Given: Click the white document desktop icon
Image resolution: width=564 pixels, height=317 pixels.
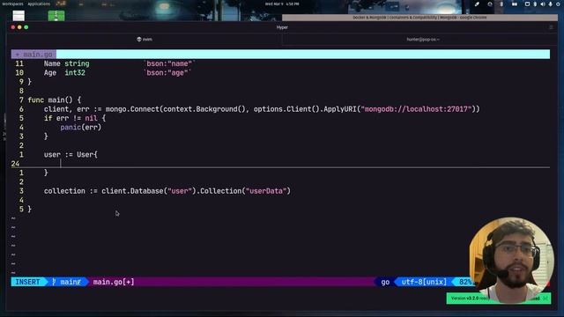Looking at the screenshot, I should (19, 16).
